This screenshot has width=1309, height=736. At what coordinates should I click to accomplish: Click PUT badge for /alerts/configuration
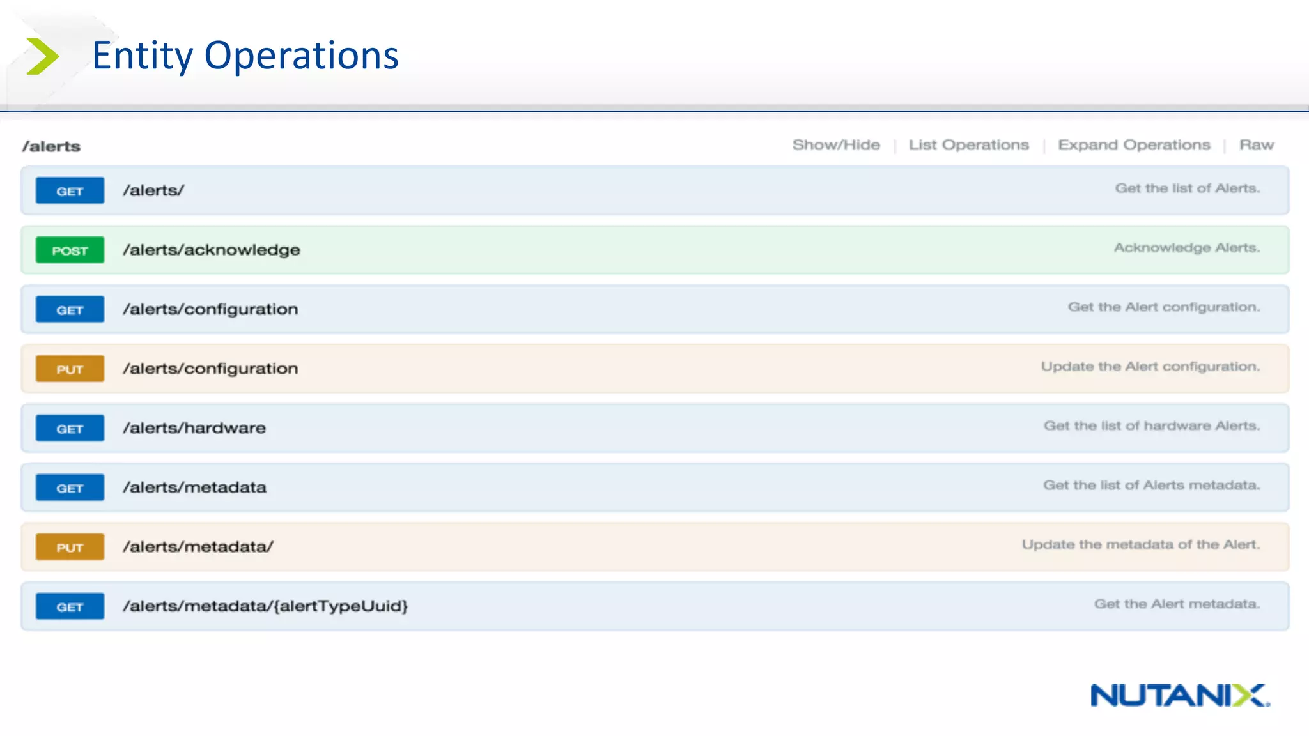coord(70,369)
